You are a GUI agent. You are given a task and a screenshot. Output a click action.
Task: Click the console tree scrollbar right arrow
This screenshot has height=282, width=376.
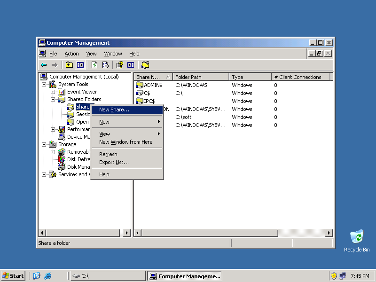tap(126, 233)
